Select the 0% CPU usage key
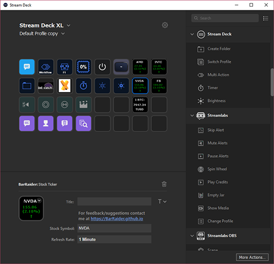Screen dimensions: 274x264 pos(83,67)
